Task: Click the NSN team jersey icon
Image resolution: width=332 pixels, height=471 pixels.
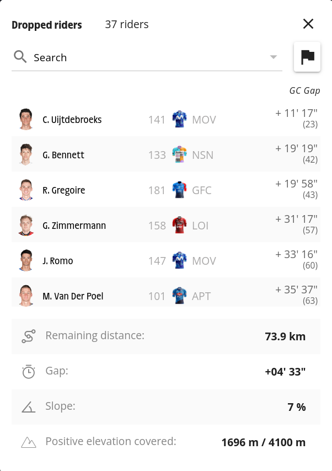Action: tap(179, 154)
